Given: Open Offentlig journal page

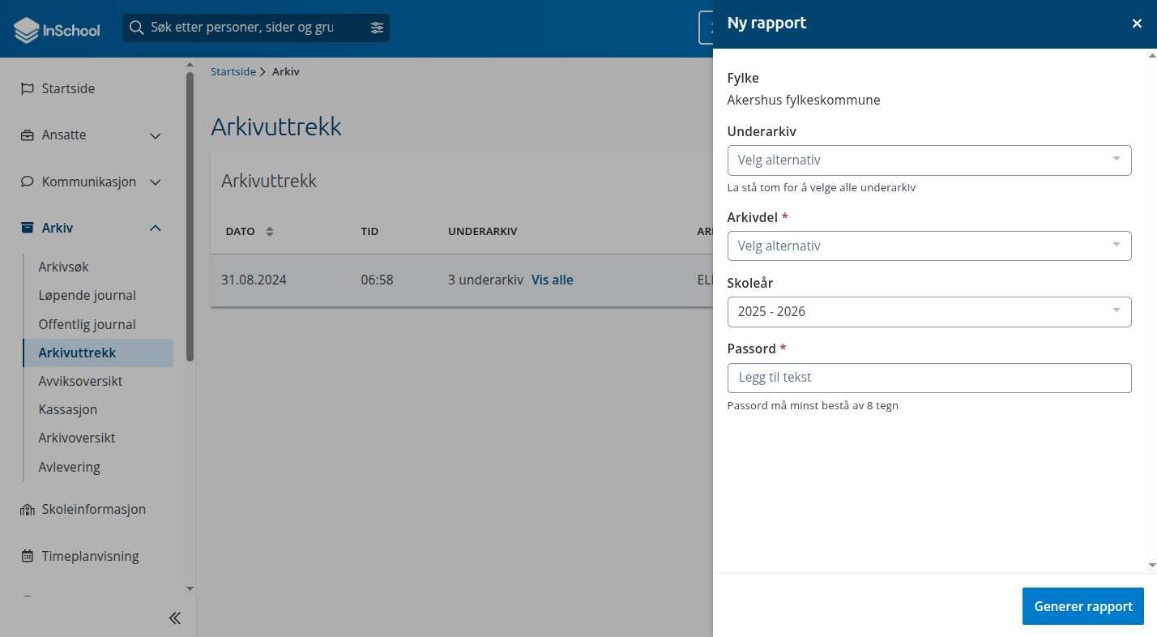Looking at the screenshot, I should pos(88,324).
